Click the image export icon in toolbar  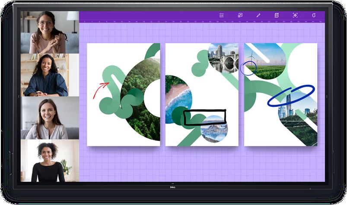(x=240, y=15)
